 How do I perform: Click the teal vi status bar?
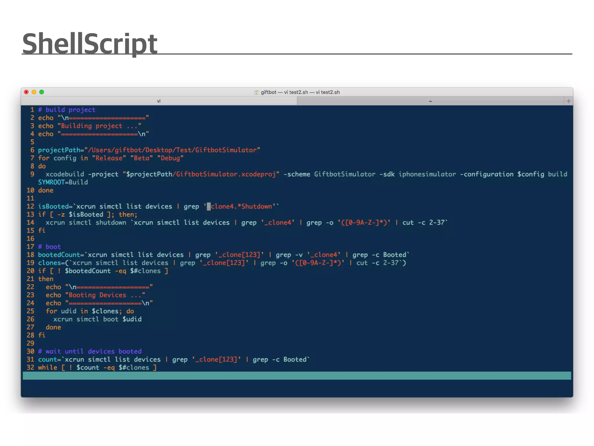297,376
